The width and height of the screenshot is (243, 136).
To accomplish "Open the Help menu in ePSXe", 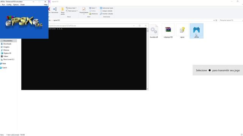I will coord(46,5).
